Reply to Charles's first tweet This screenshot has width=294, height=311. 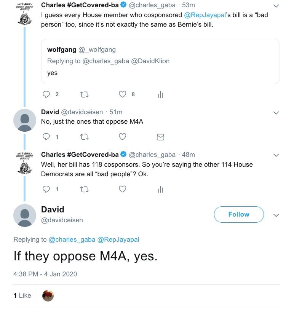(x=46, y=94)
